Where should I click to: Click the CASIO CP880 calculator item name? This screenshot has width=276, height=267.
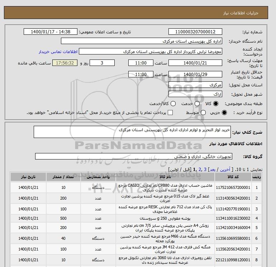[165, 188]
